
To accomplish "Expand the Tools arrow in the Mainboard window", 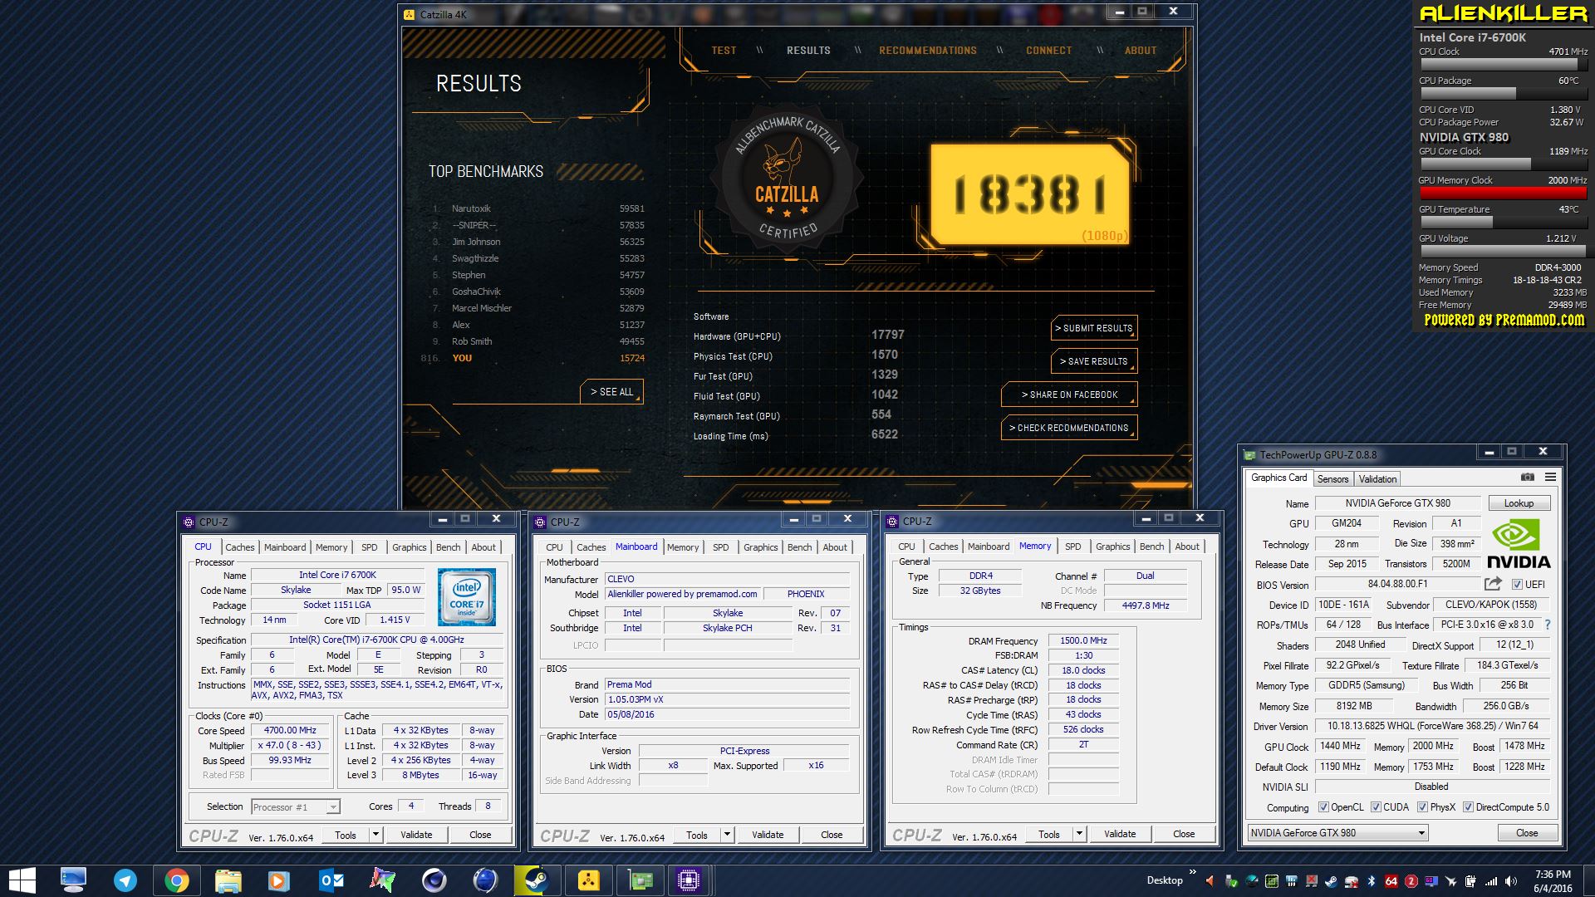I will (x=727, y=835).
